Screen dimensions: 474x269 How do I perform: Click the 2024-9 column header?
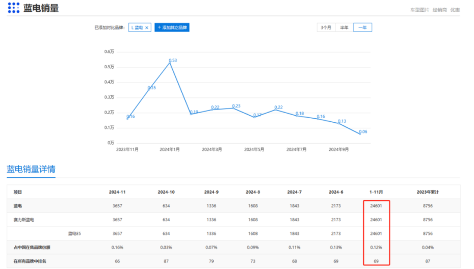tap(212, 192)
